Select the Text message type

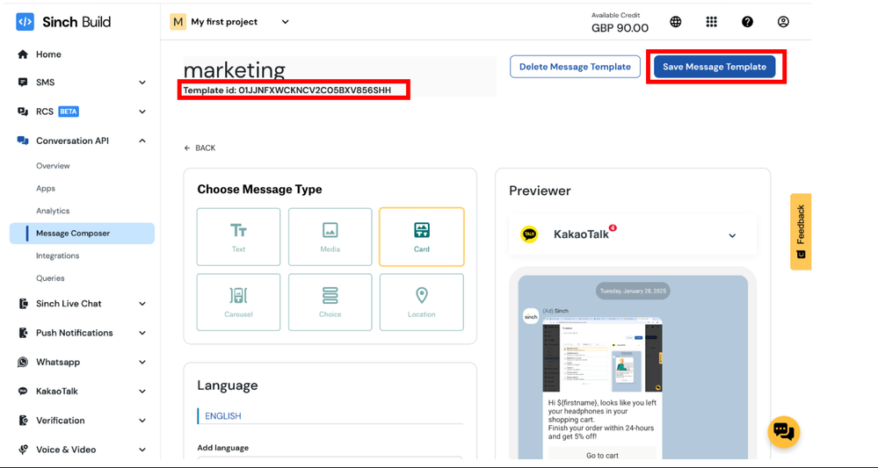[x=238, y=237]
